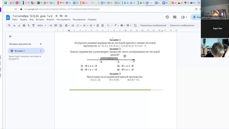Switch to the first green spreadsheet tab

[x=6, y=3]
